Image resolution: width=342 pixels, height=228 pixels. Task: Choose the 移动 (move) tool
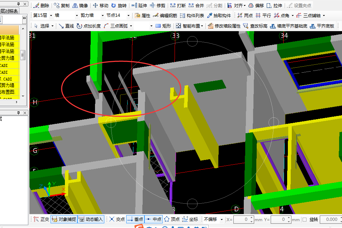tap(100, 5)
